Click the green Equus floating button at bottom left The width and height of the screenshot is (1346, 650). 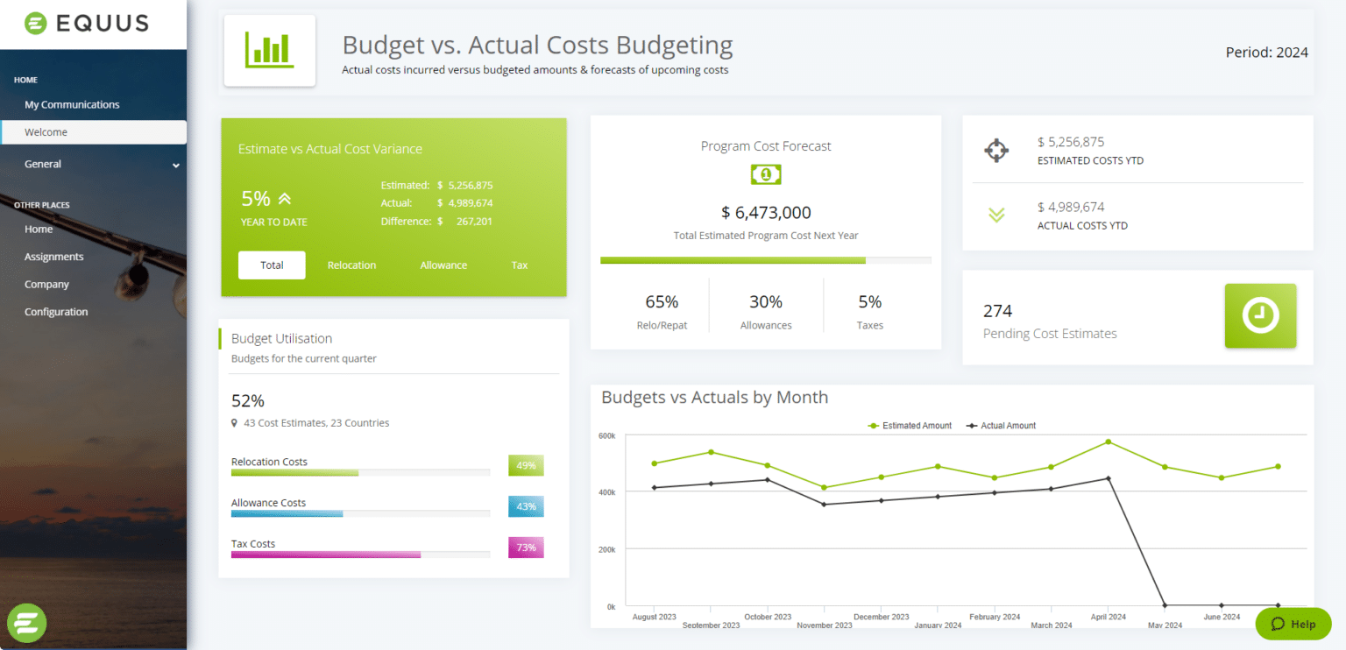[26, 623]
